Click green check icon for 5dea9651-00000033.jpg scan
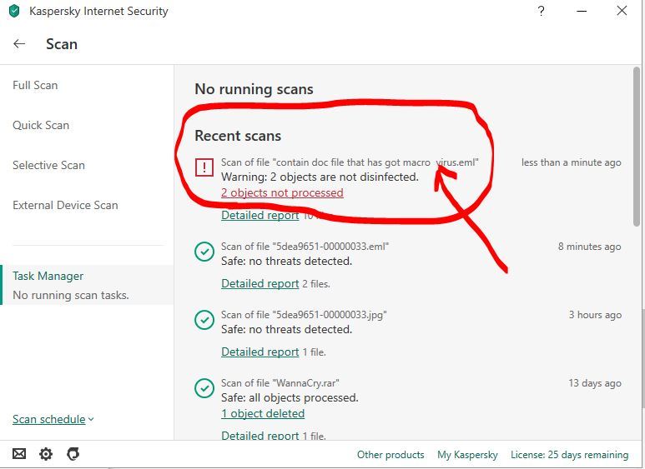The height and width of the screenshot is (469, 645). pyautogui.click(x=204, y=320)
